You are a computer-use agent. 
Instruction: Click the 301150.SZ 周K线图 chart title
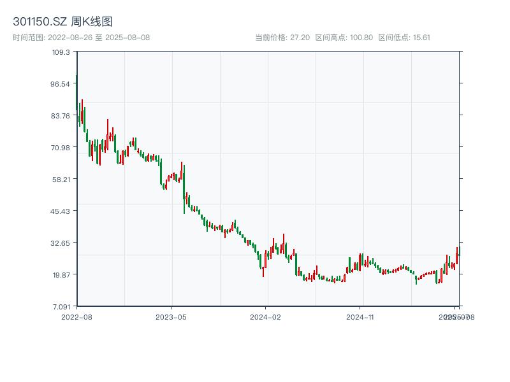tap(62, 22)
